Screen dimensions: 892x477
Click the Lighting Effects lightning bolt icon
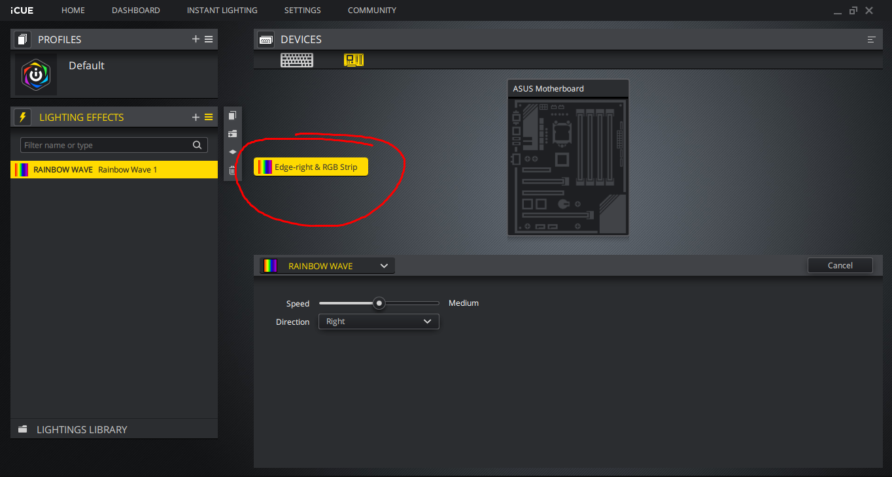(23, 117)
